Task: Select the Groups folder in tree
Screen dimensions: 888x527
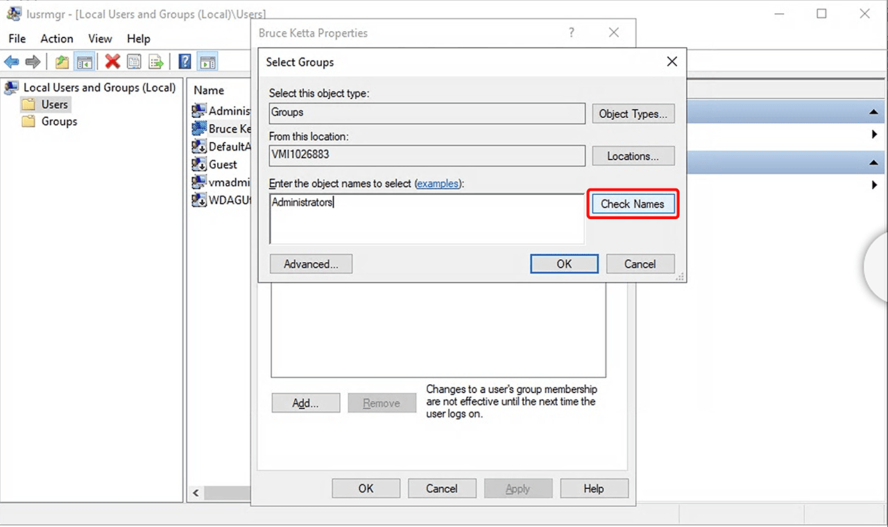Action: [59, 121]
